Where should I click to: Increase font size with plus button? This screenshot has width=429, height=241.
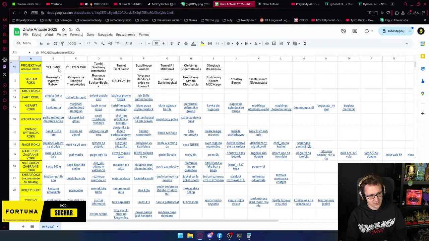coord(164,44)
